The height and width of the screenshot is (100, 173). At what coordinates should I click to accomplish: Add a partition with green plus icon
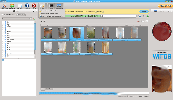(148, 16)
